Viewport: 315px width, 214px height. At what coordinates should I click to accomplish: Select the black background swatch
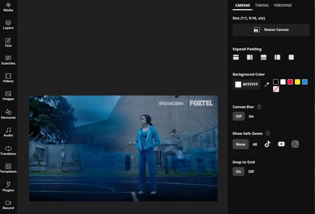click(x=276, y=82)
